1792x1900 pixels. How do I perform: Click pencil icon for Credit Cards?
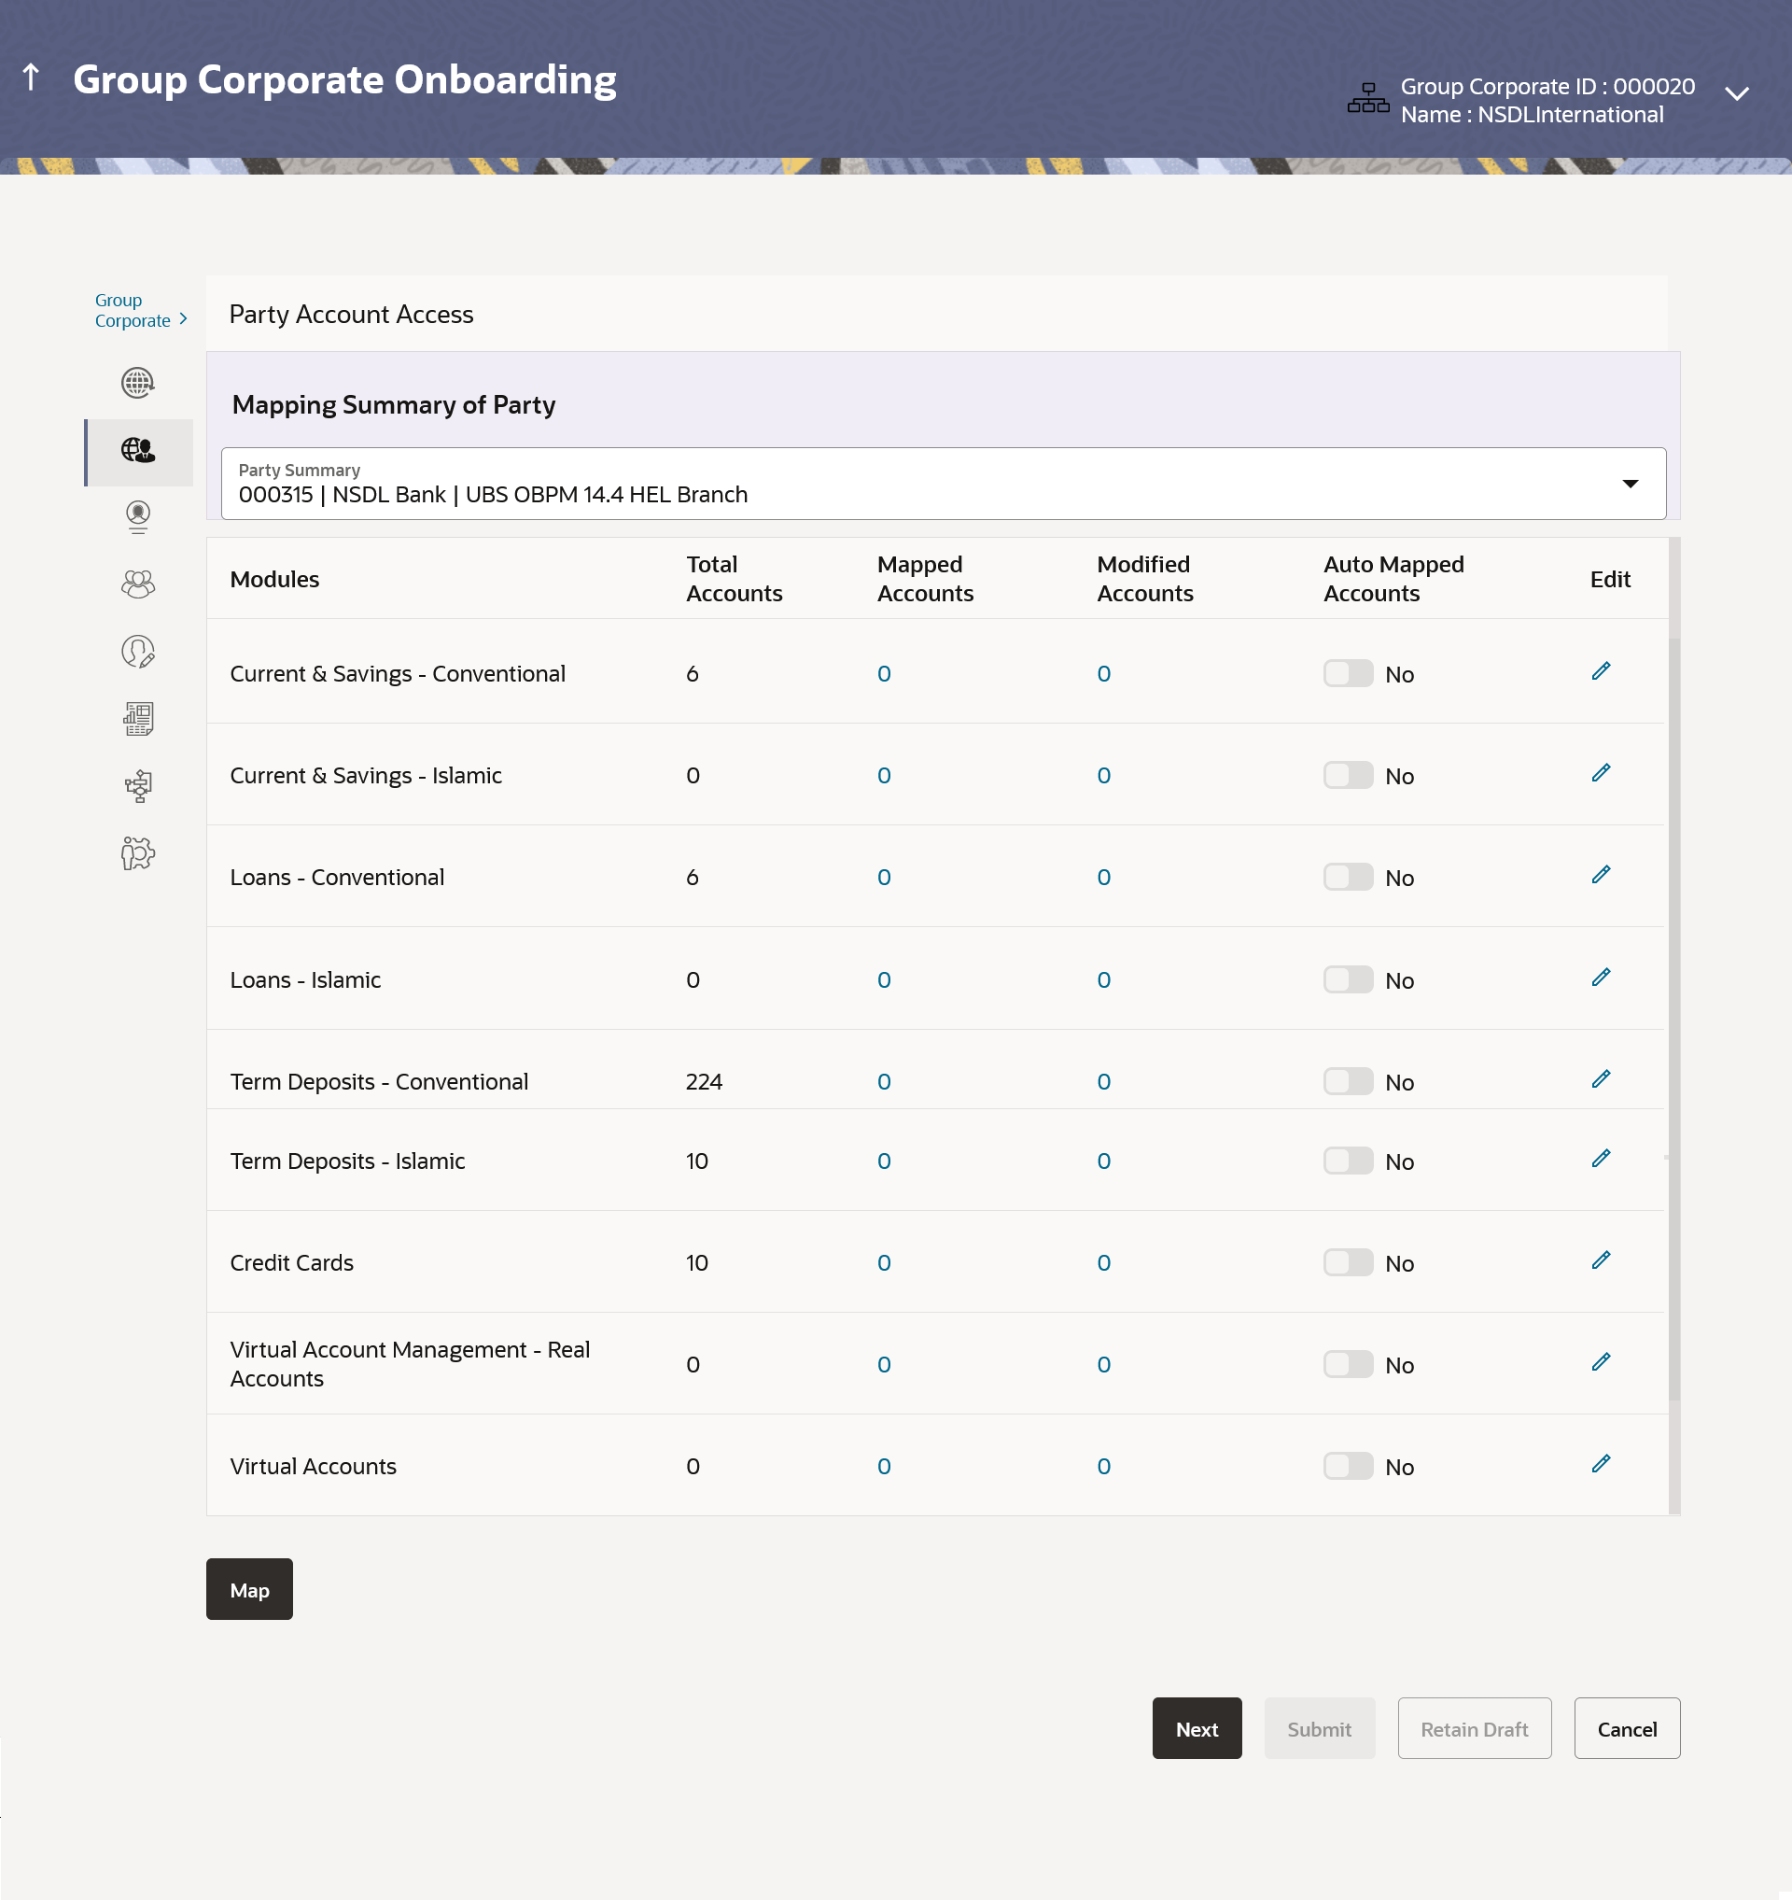pos(1601,1260)
